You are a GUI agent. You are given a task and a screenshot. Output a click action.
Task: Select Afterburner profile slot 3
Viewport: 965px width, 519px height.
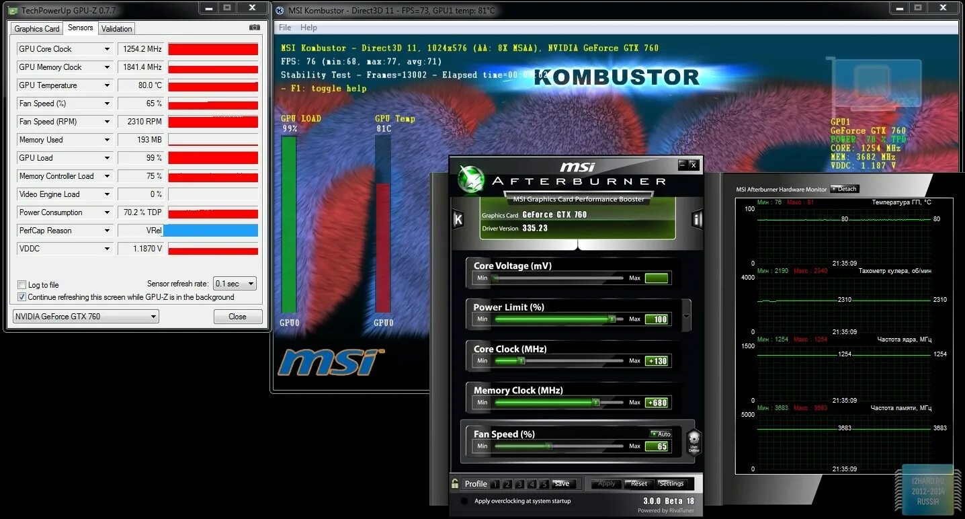(x=519, y=484)
